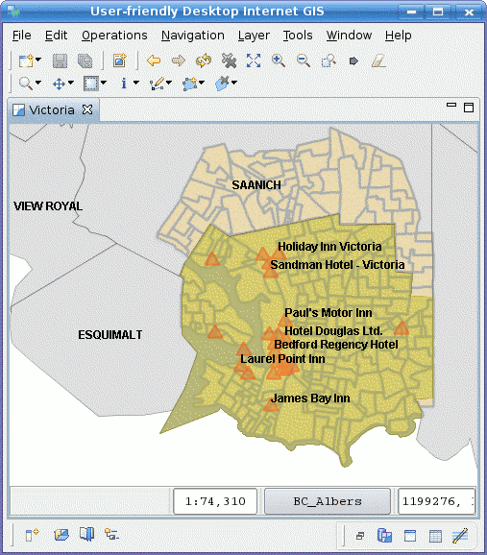Image resolution: width=487 pixels, height=555 pixels.
Task: Open the Navigation menu
Action: (193, 36)
